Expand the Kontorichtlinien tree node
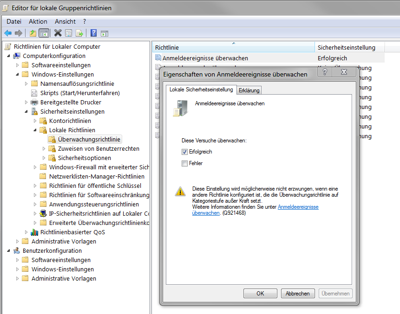The width and height of the screenshot is (400, 314). point(35,121)
